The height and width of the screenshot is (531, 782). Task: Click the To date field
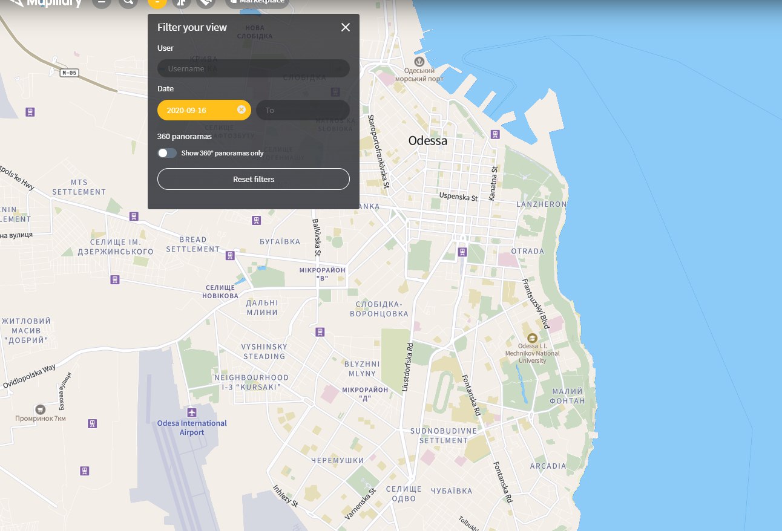(x=303, y=110)
